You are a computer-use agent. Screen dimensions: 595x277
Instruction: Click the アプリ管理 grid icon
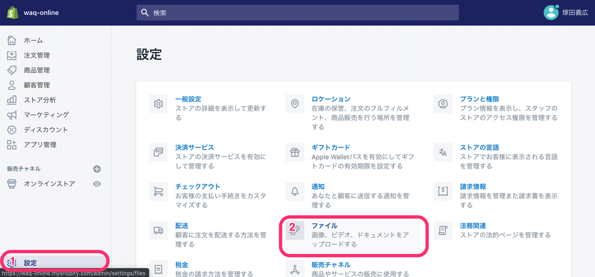coord(12,144)
